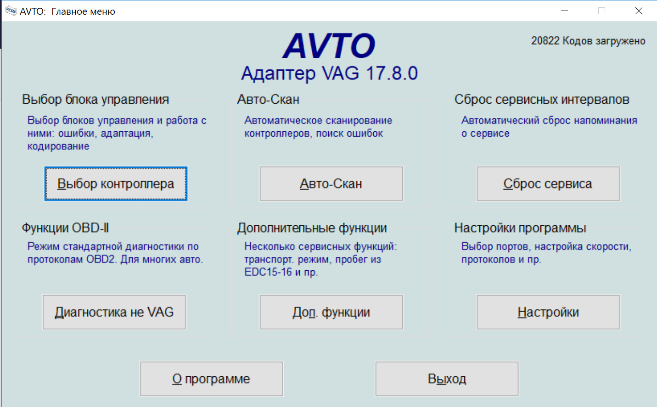Image resolution: width=657 pixels, height=407 pixels.
Task: Click the AVTO logo heading
Action: click(329, 46)
